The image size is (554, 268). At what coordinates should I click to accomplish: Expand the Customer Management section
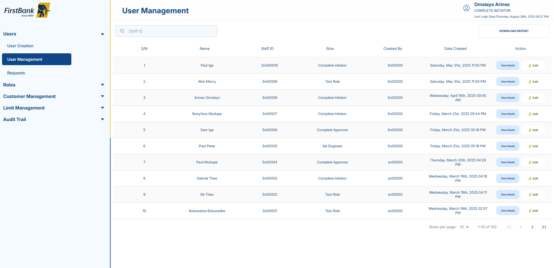tap(102, 96)
